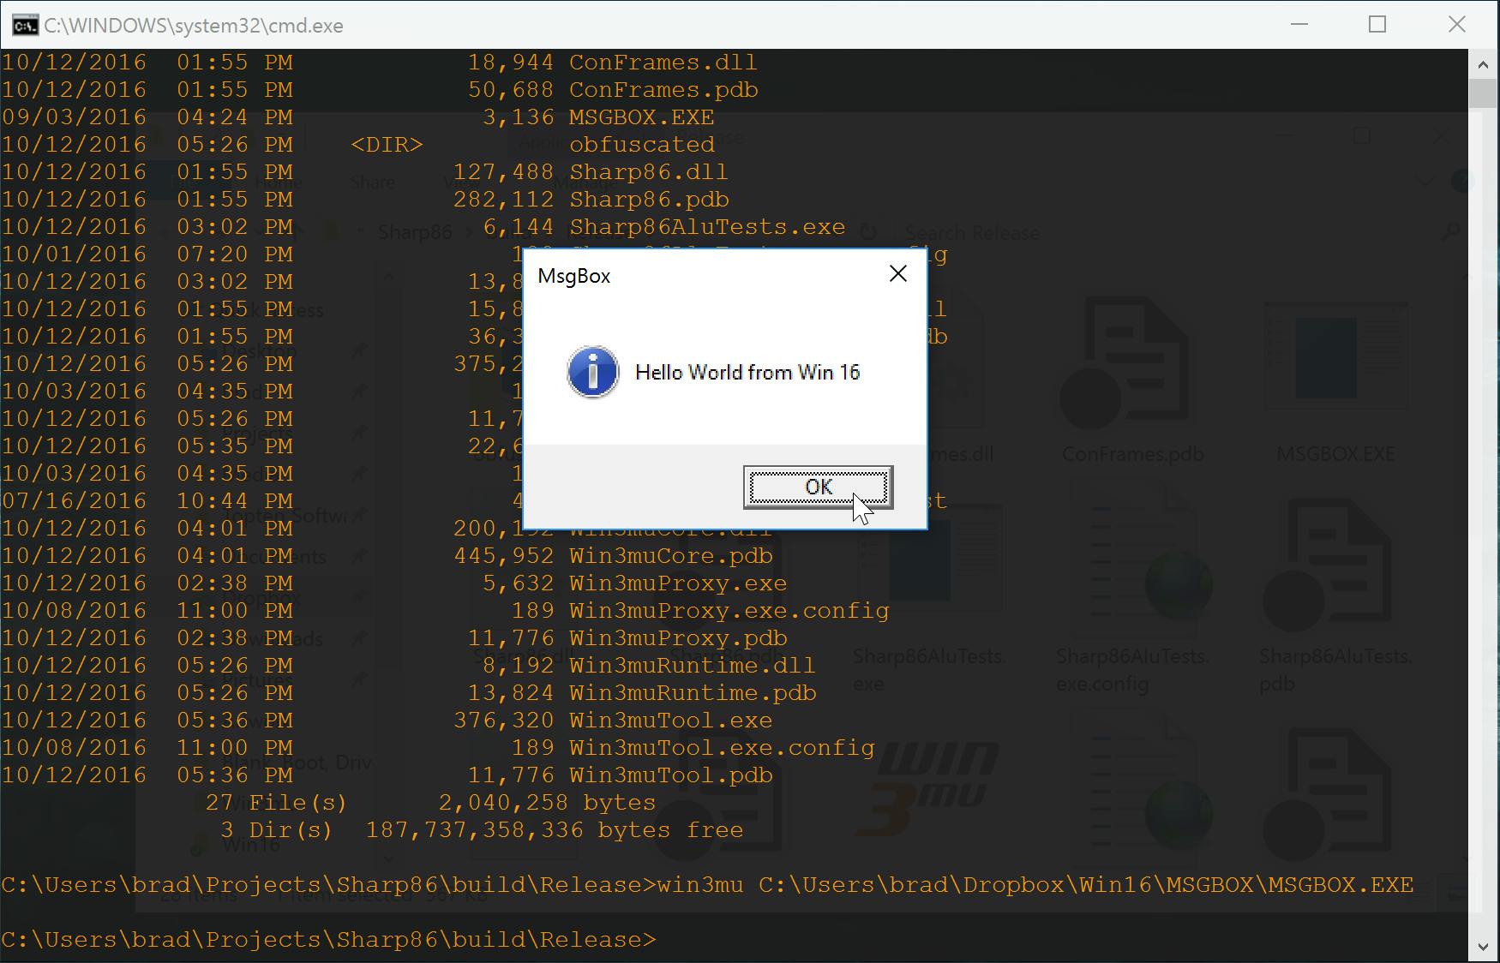Screen dimensions: 1500x963
Task: Click the MSGBOX.EXE file icon behind the console
Action: tap(1335, 360)
